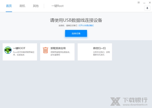
Task: Open the 刷机 tab
Action: pyautogui.click(x=22, y=6)
